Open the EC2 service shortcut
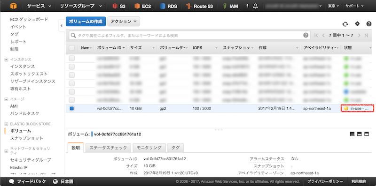This screenshot has height=186, width=376. [x=143, y=6]
